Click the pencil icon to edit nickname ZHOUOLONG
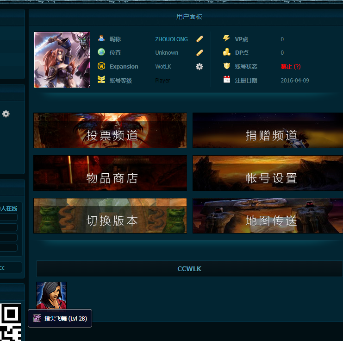 click(x=200, y=39)
